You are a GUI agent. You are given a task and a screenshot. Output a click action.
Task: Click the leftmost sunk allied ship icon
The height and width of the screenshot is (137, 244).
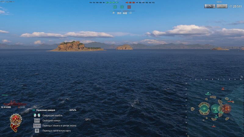click(91, 2)
